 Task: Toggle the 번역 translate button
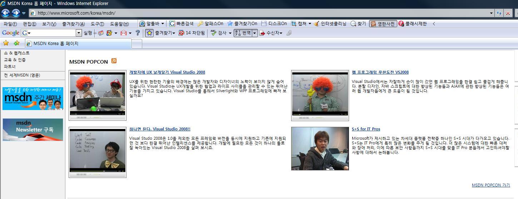(x=243, y=33)
